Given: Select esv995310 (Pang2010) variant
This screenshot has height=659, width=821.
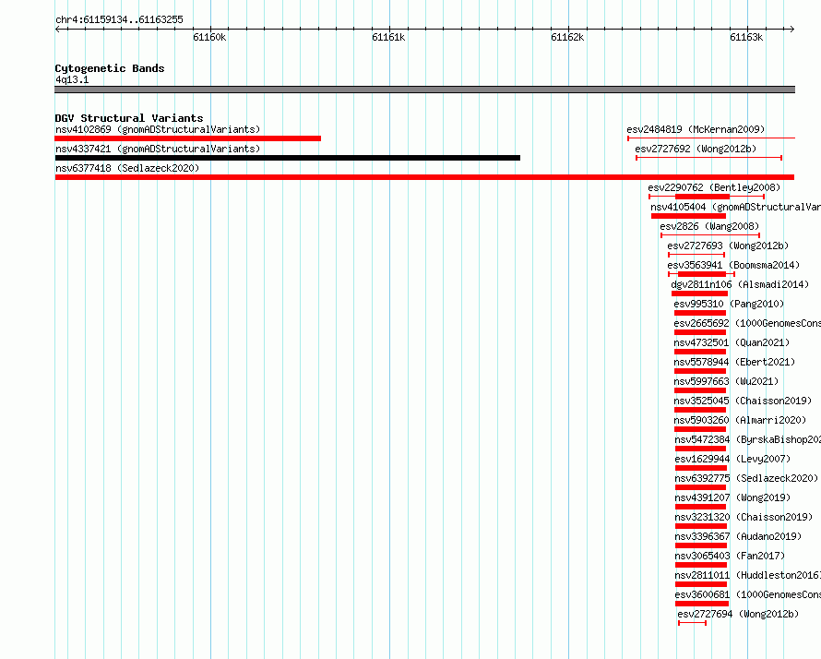Looking at the screenshot, I should (729, 304).
